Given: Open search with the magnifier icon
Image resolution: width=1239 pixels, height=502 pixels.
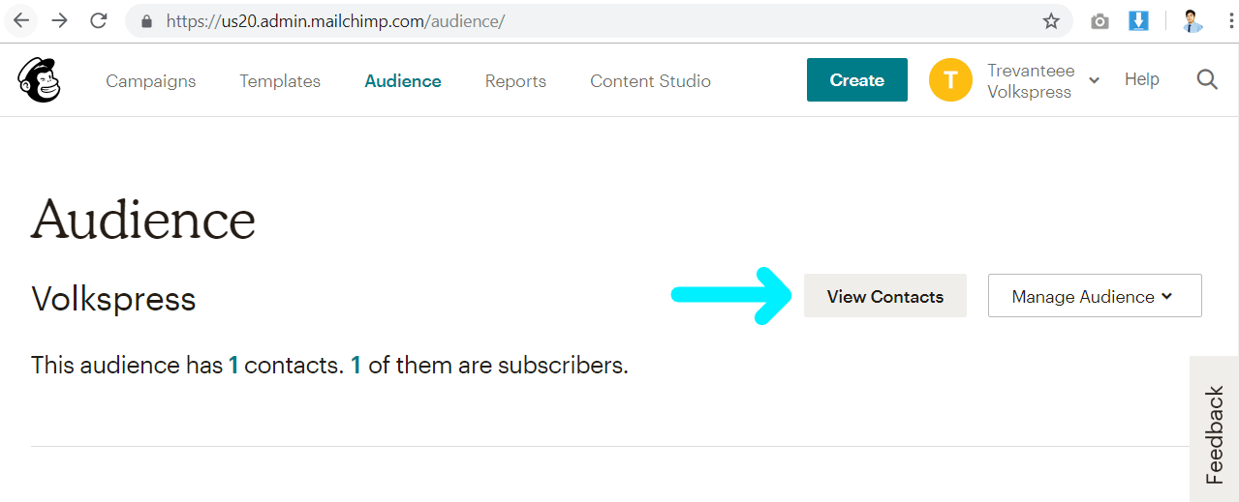Looking at the screenshot, I should 1207,80.
